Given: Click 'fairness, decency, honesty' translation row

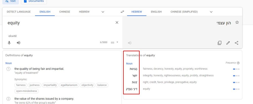Looking at the screenshot, I should pos(175,69).
